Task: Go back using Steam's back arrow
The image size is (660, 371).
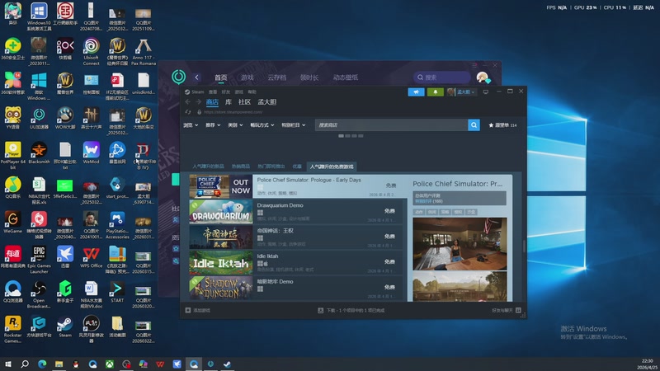Action: coord(188,101)
